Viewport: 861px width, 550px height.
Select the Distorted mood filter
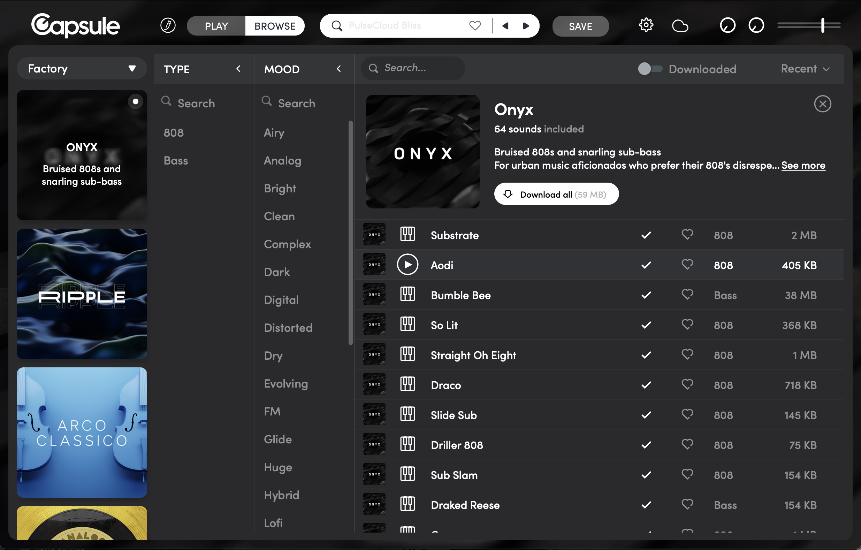(x=288, y=328)
